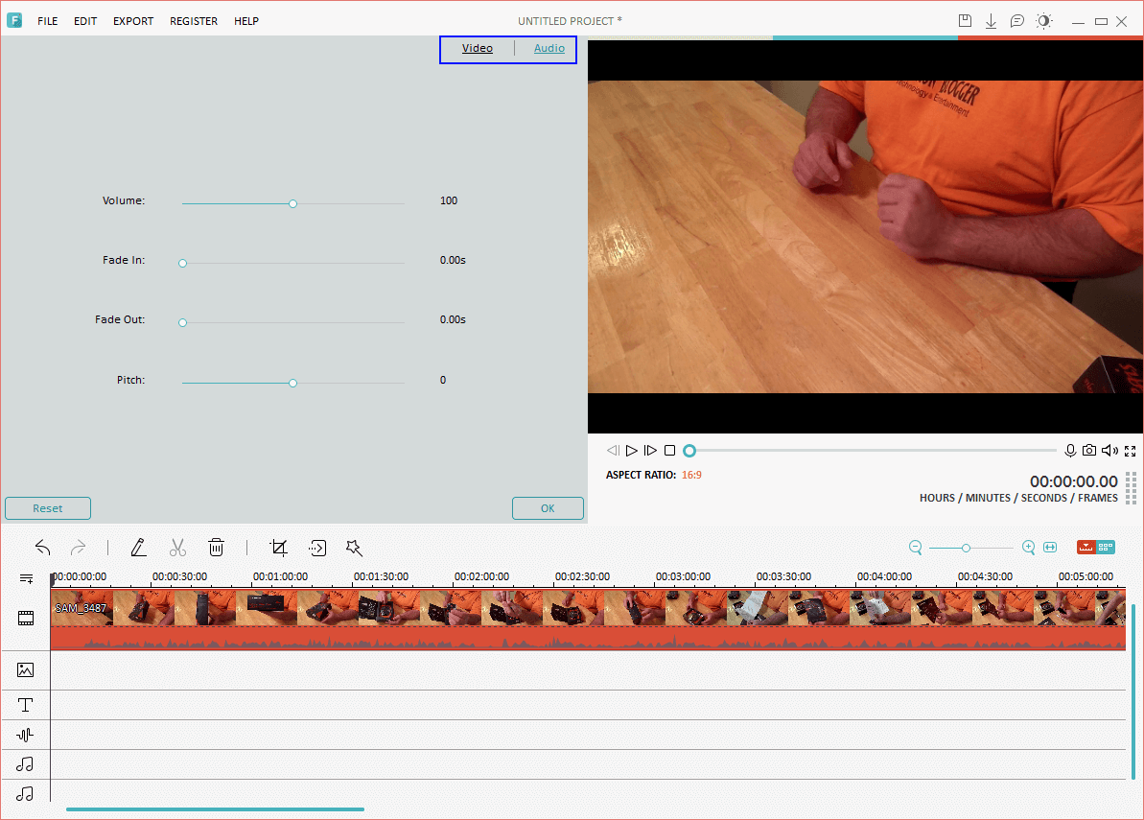Delete the clip with the trash icon
Screen dimensions: 1144x820
click(x=216, y=548)
